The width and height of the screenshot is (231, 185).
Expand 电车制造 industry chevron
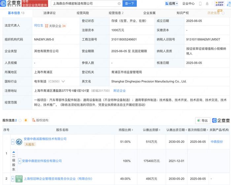coord(63,81)
